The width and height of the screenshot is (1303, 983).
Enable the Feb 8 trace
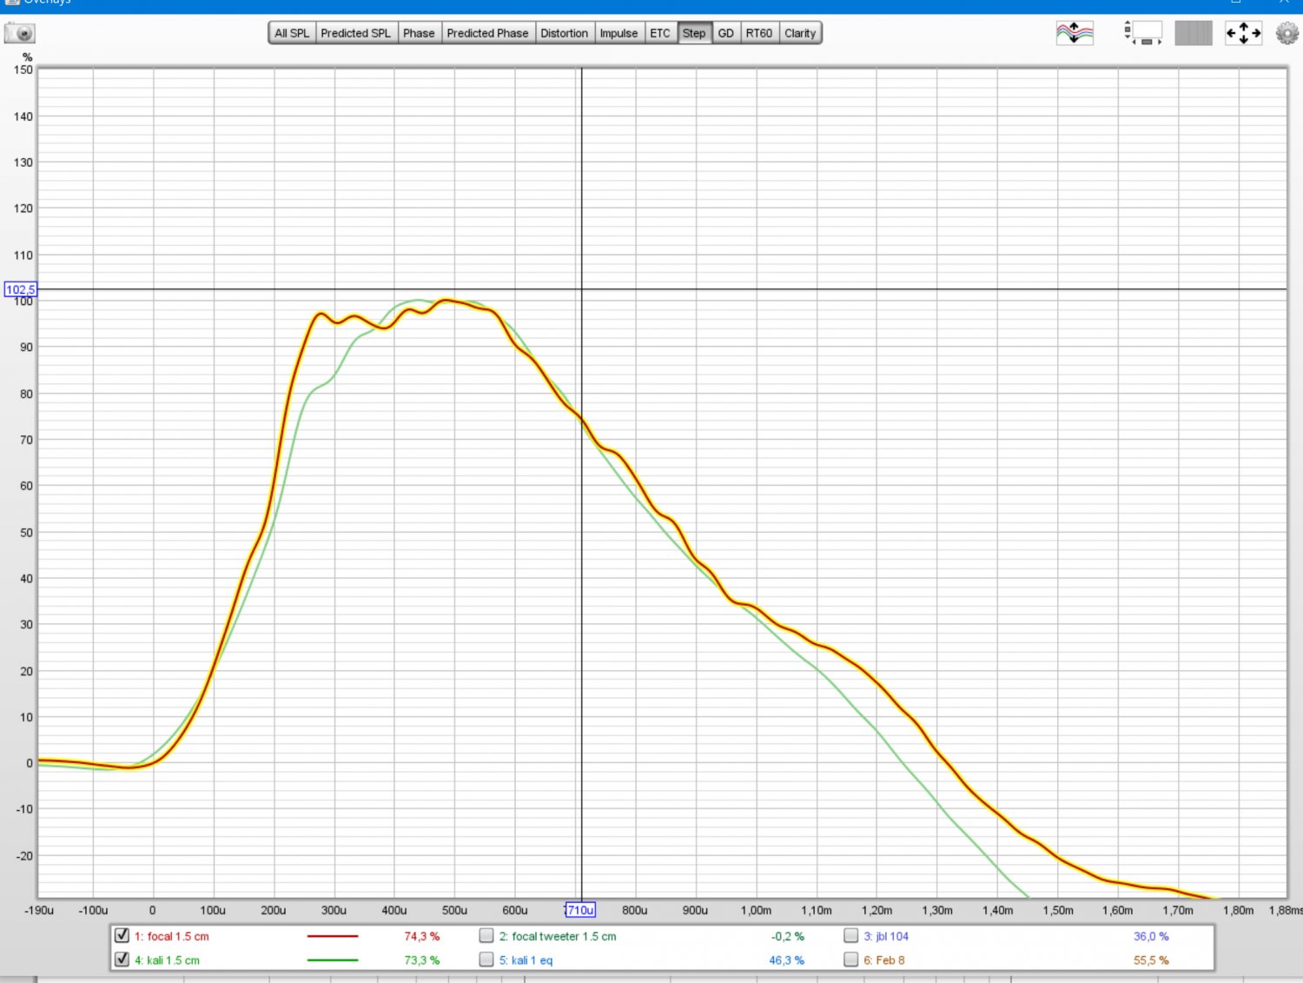[851, 960]
